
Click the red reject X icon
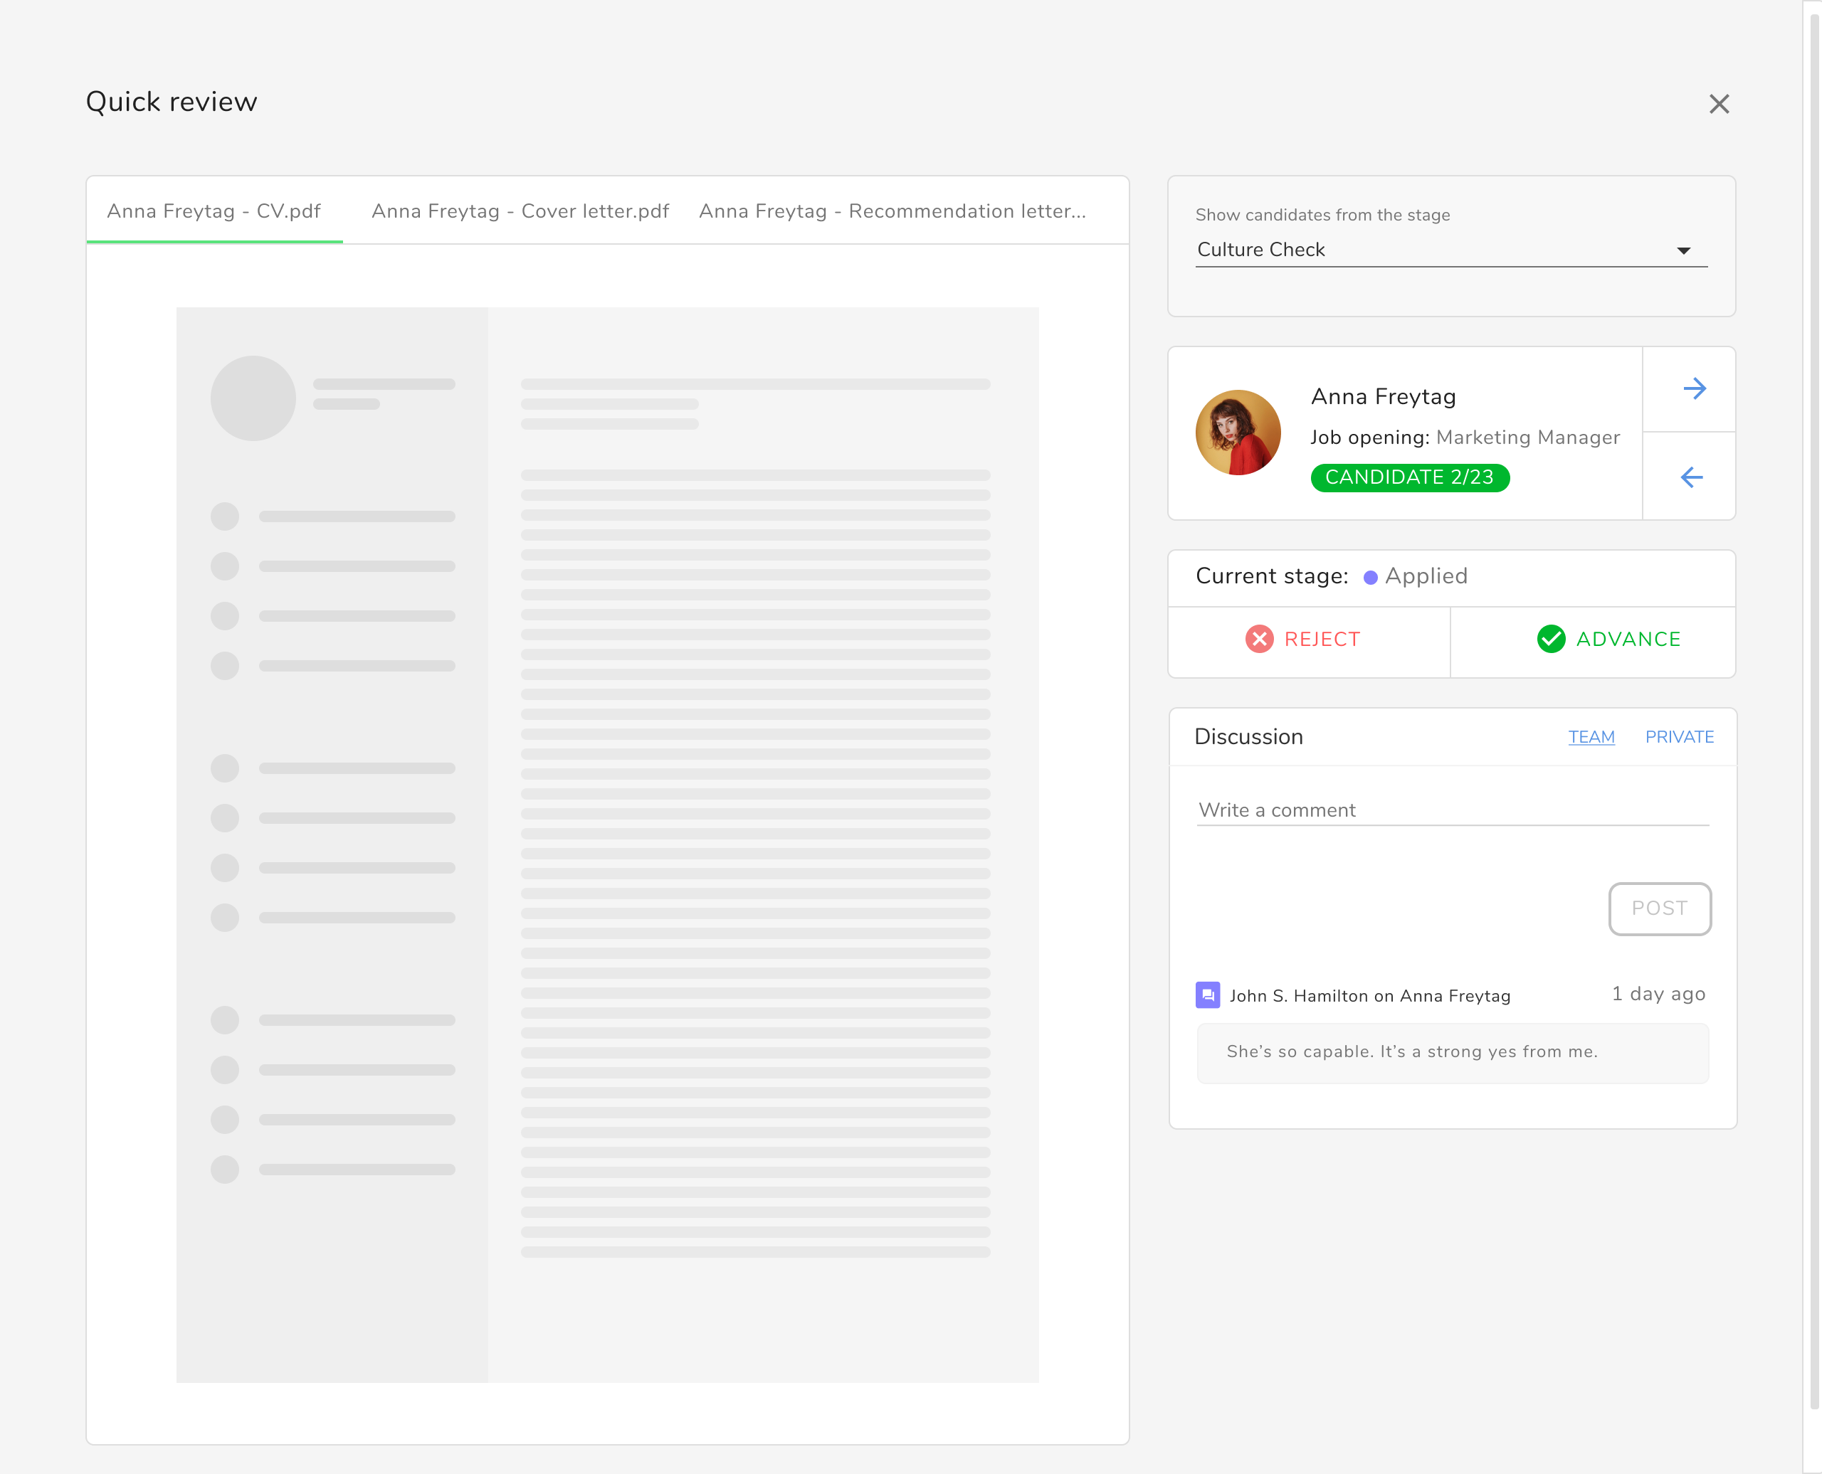point(1259,639)
